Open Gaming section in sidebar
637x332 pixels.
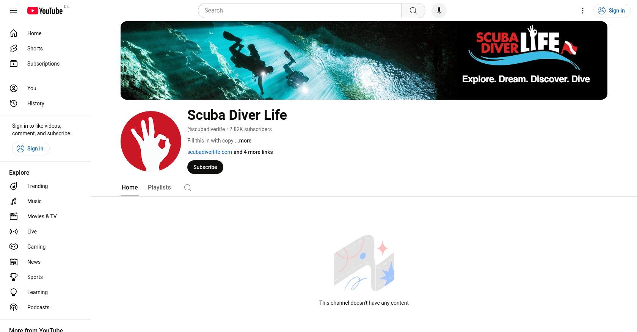coord(36,247)
